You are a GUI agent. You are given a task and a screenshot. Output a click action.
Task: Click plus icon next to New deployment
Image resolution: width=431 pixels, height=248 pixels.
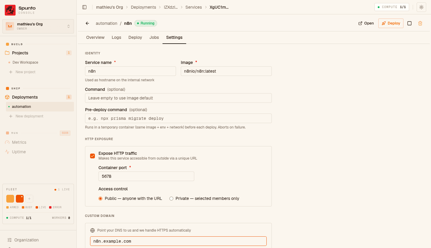[11, 116]
